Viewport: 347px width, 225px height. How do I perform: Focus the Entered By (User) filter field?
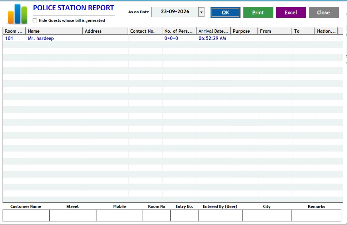220,215
